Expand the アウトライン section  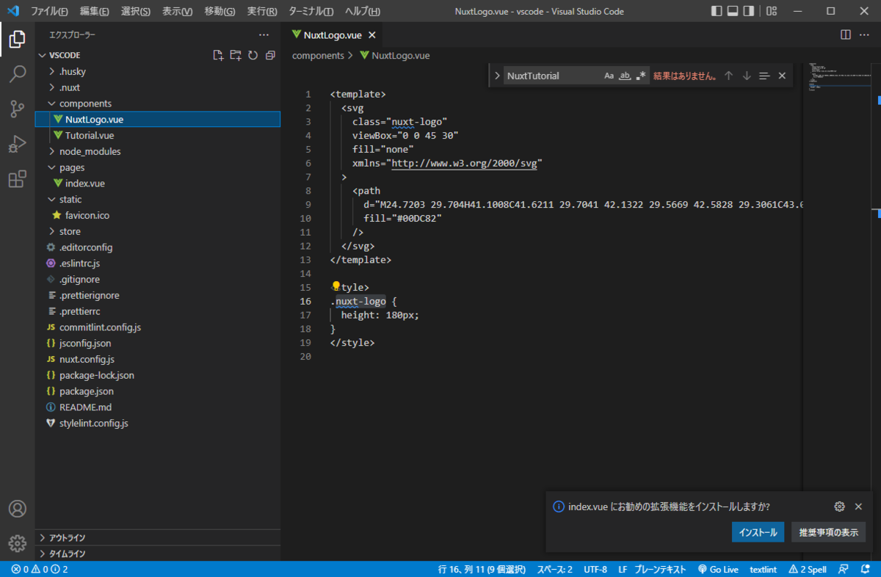(x=157, y=537)
